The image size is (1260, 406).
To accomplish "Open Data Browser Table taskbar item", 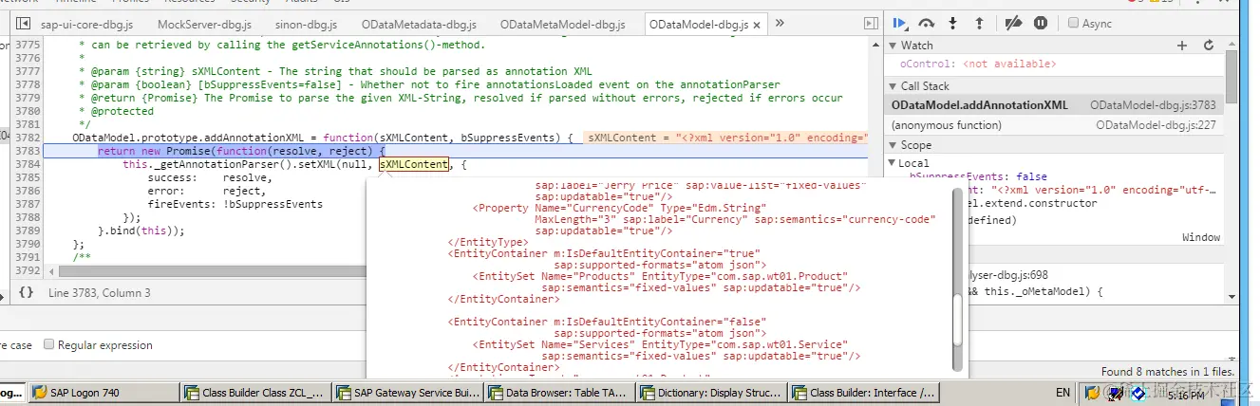I will [558, 392].
